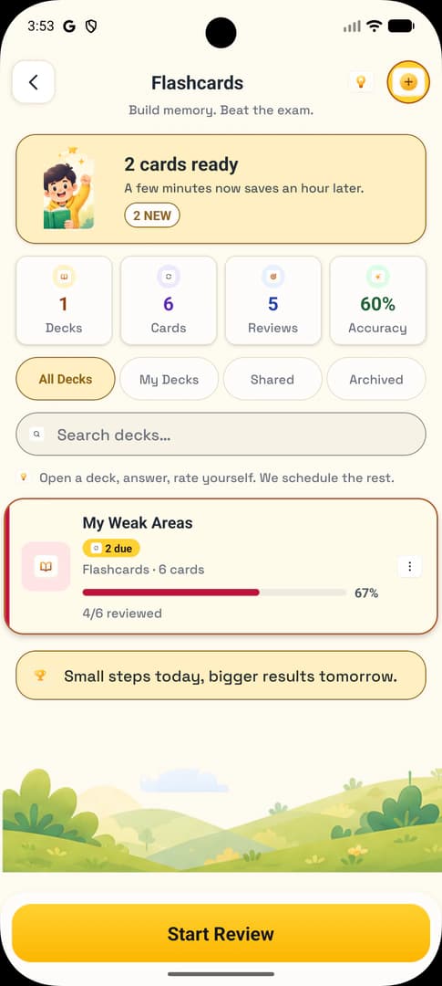442x986 pixels.
Task: Select the All Decks filter
Action: click(66, 379)
